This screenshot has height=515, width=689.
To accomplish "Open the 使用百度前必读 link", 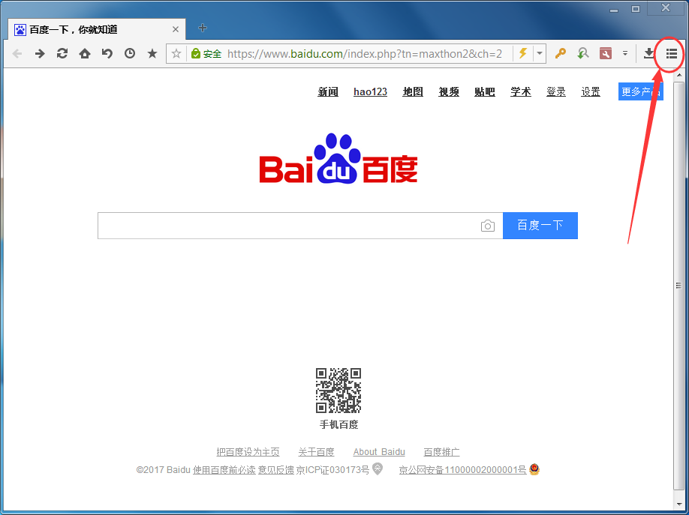I will click(x=224, y=470).
